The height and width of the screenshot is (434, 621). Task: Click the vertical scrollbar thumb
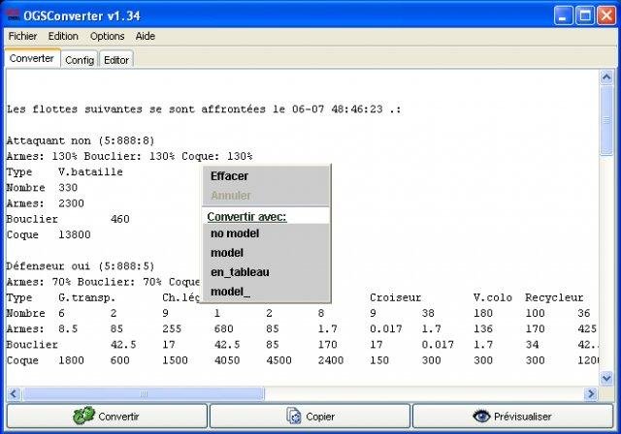point(606,120)
